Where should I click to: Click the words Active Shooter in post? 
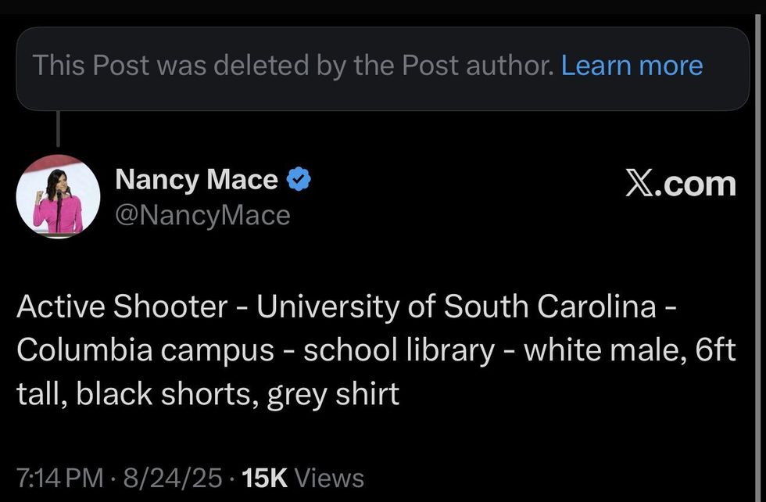click(122, 307)
